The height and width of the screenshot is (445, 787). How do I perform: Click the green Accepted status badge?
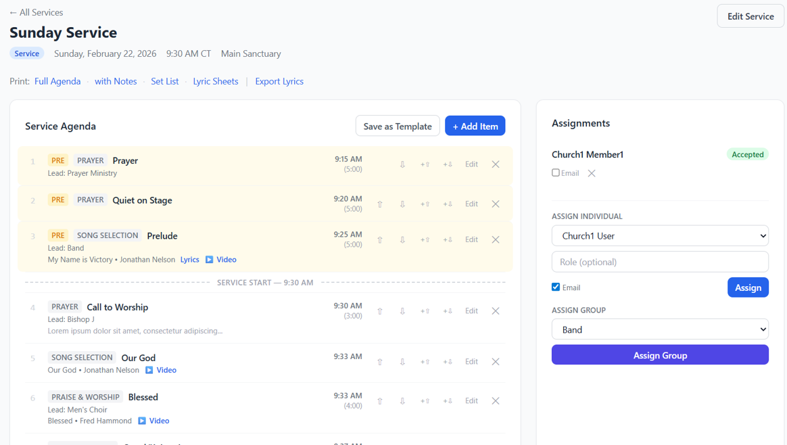pyautogui.click(x=747, y=154)
